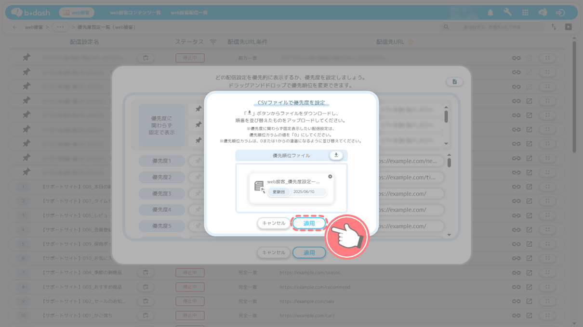Image resolution: width=583 pixels, height=327 pixels.
Task: Click web接客 breadcrumb link
Action: pyautogui.click(x=34, y=27)
